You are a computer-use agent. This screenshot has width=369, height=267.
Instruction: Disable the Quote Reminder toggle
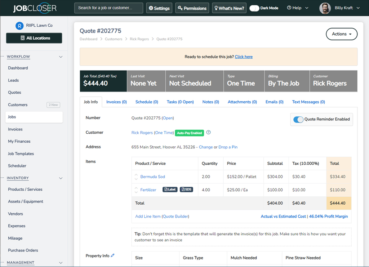pyautogui.click(x=298, y=119)
